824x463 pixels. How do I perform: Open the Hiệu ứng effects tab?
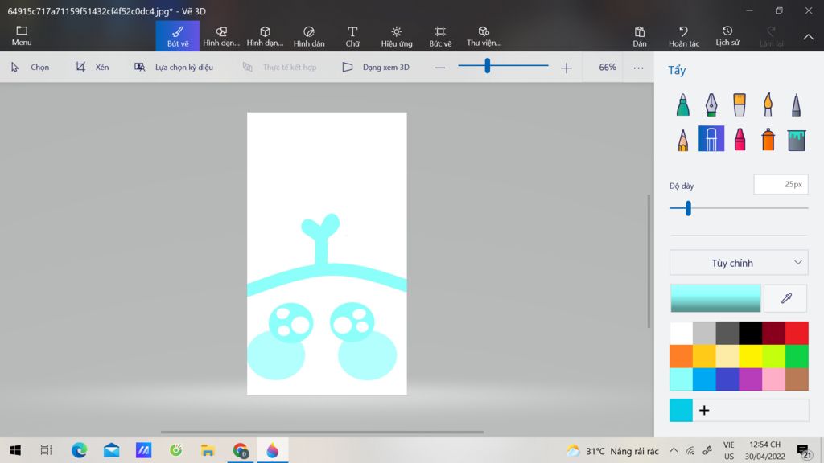[397, 36]
